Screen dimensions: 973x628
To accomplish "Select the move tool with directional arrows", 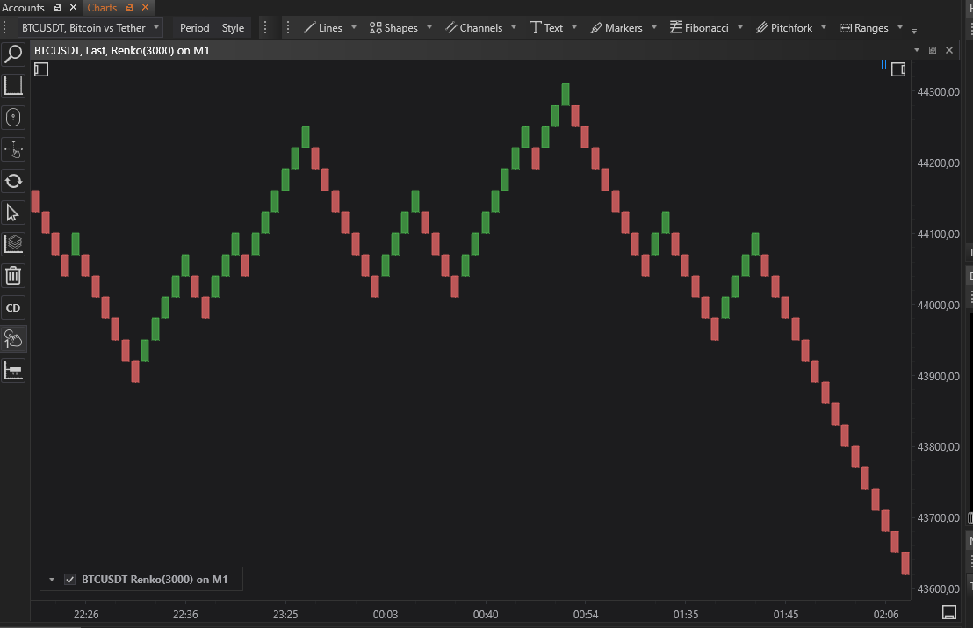I will pyautogui.click(x=13, y=149).
